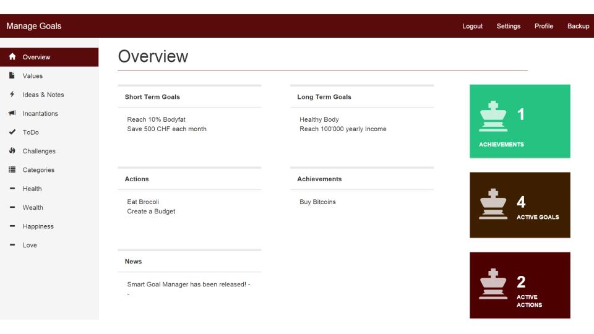Image resolution: width=594 pixels, height=334 pixels.
Task: Click the dash icon beside Health
Action: coord(12,188)
